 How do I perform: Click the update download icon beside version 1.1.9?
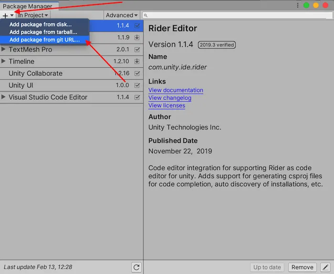click(137, 37)
